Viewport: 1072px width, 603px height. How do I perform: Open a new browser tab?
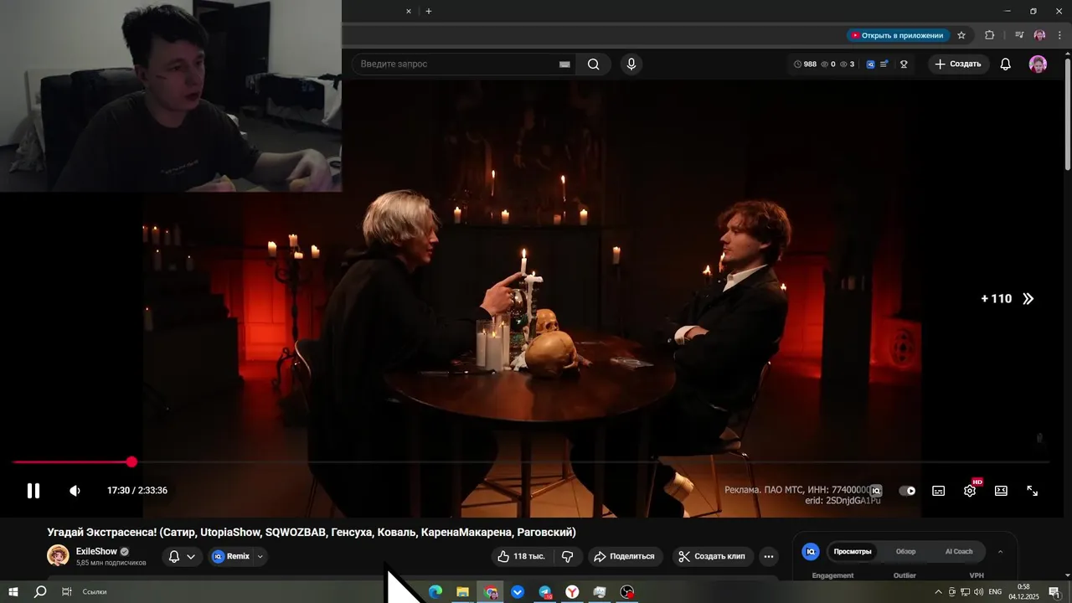click(429, 11)
